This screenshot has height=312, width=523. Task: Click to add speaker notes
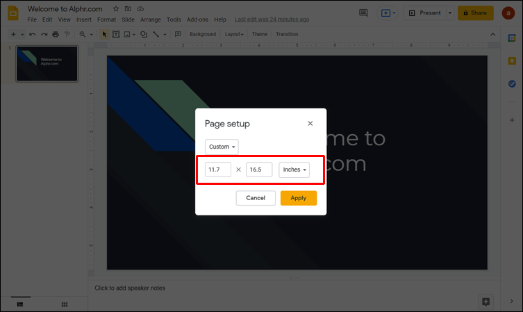130,288
